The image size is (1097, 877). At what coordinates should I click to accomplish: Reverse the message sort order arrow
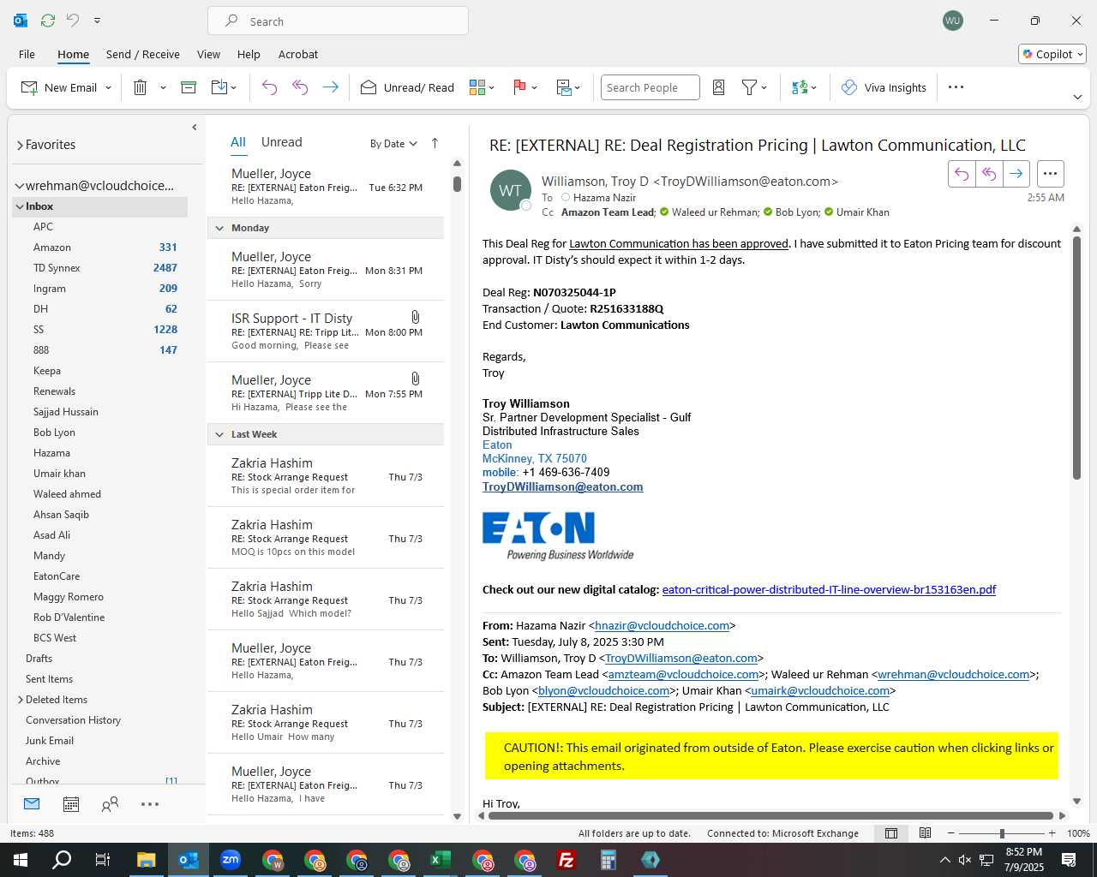[435, 143]
